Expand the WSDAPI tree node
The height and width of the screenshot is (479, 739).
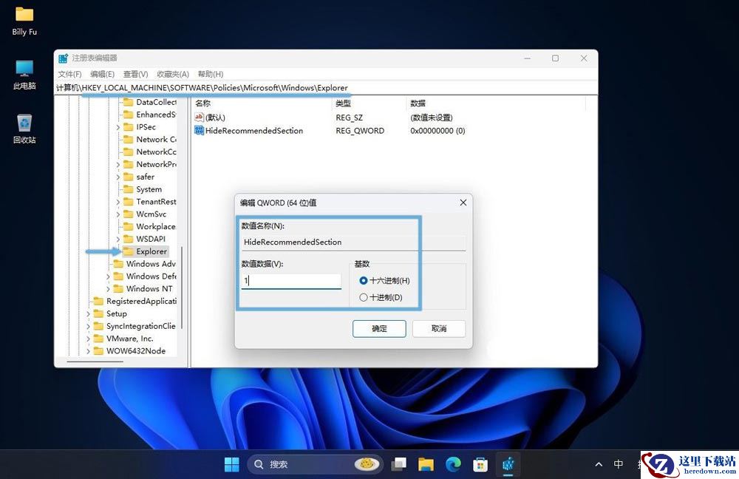click(118, 239)
